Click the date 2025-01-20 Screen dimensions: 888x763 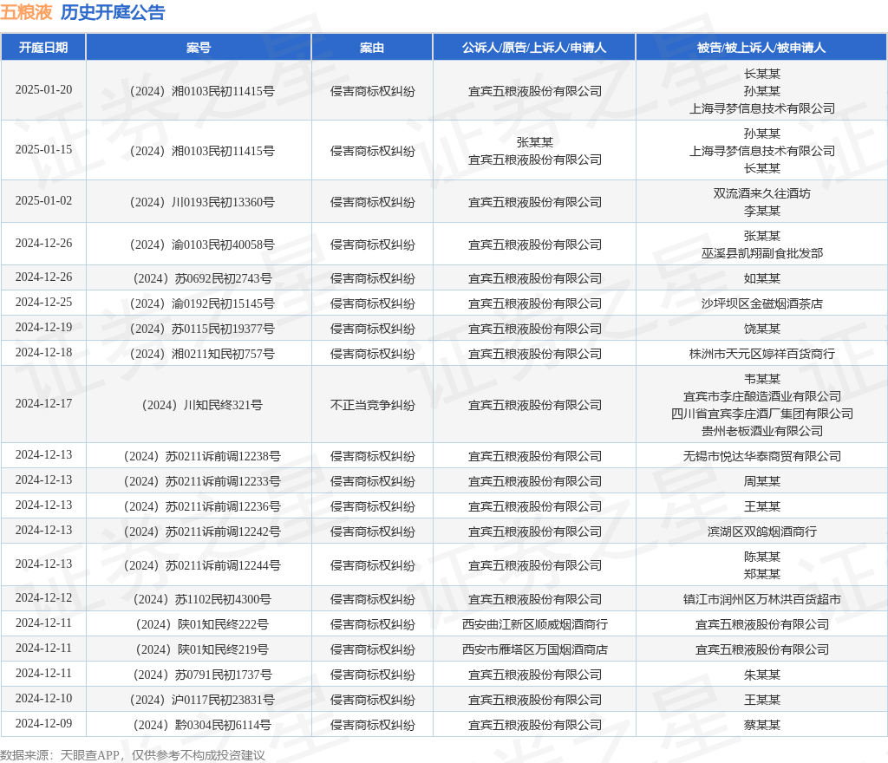click(x=43, y=90)
